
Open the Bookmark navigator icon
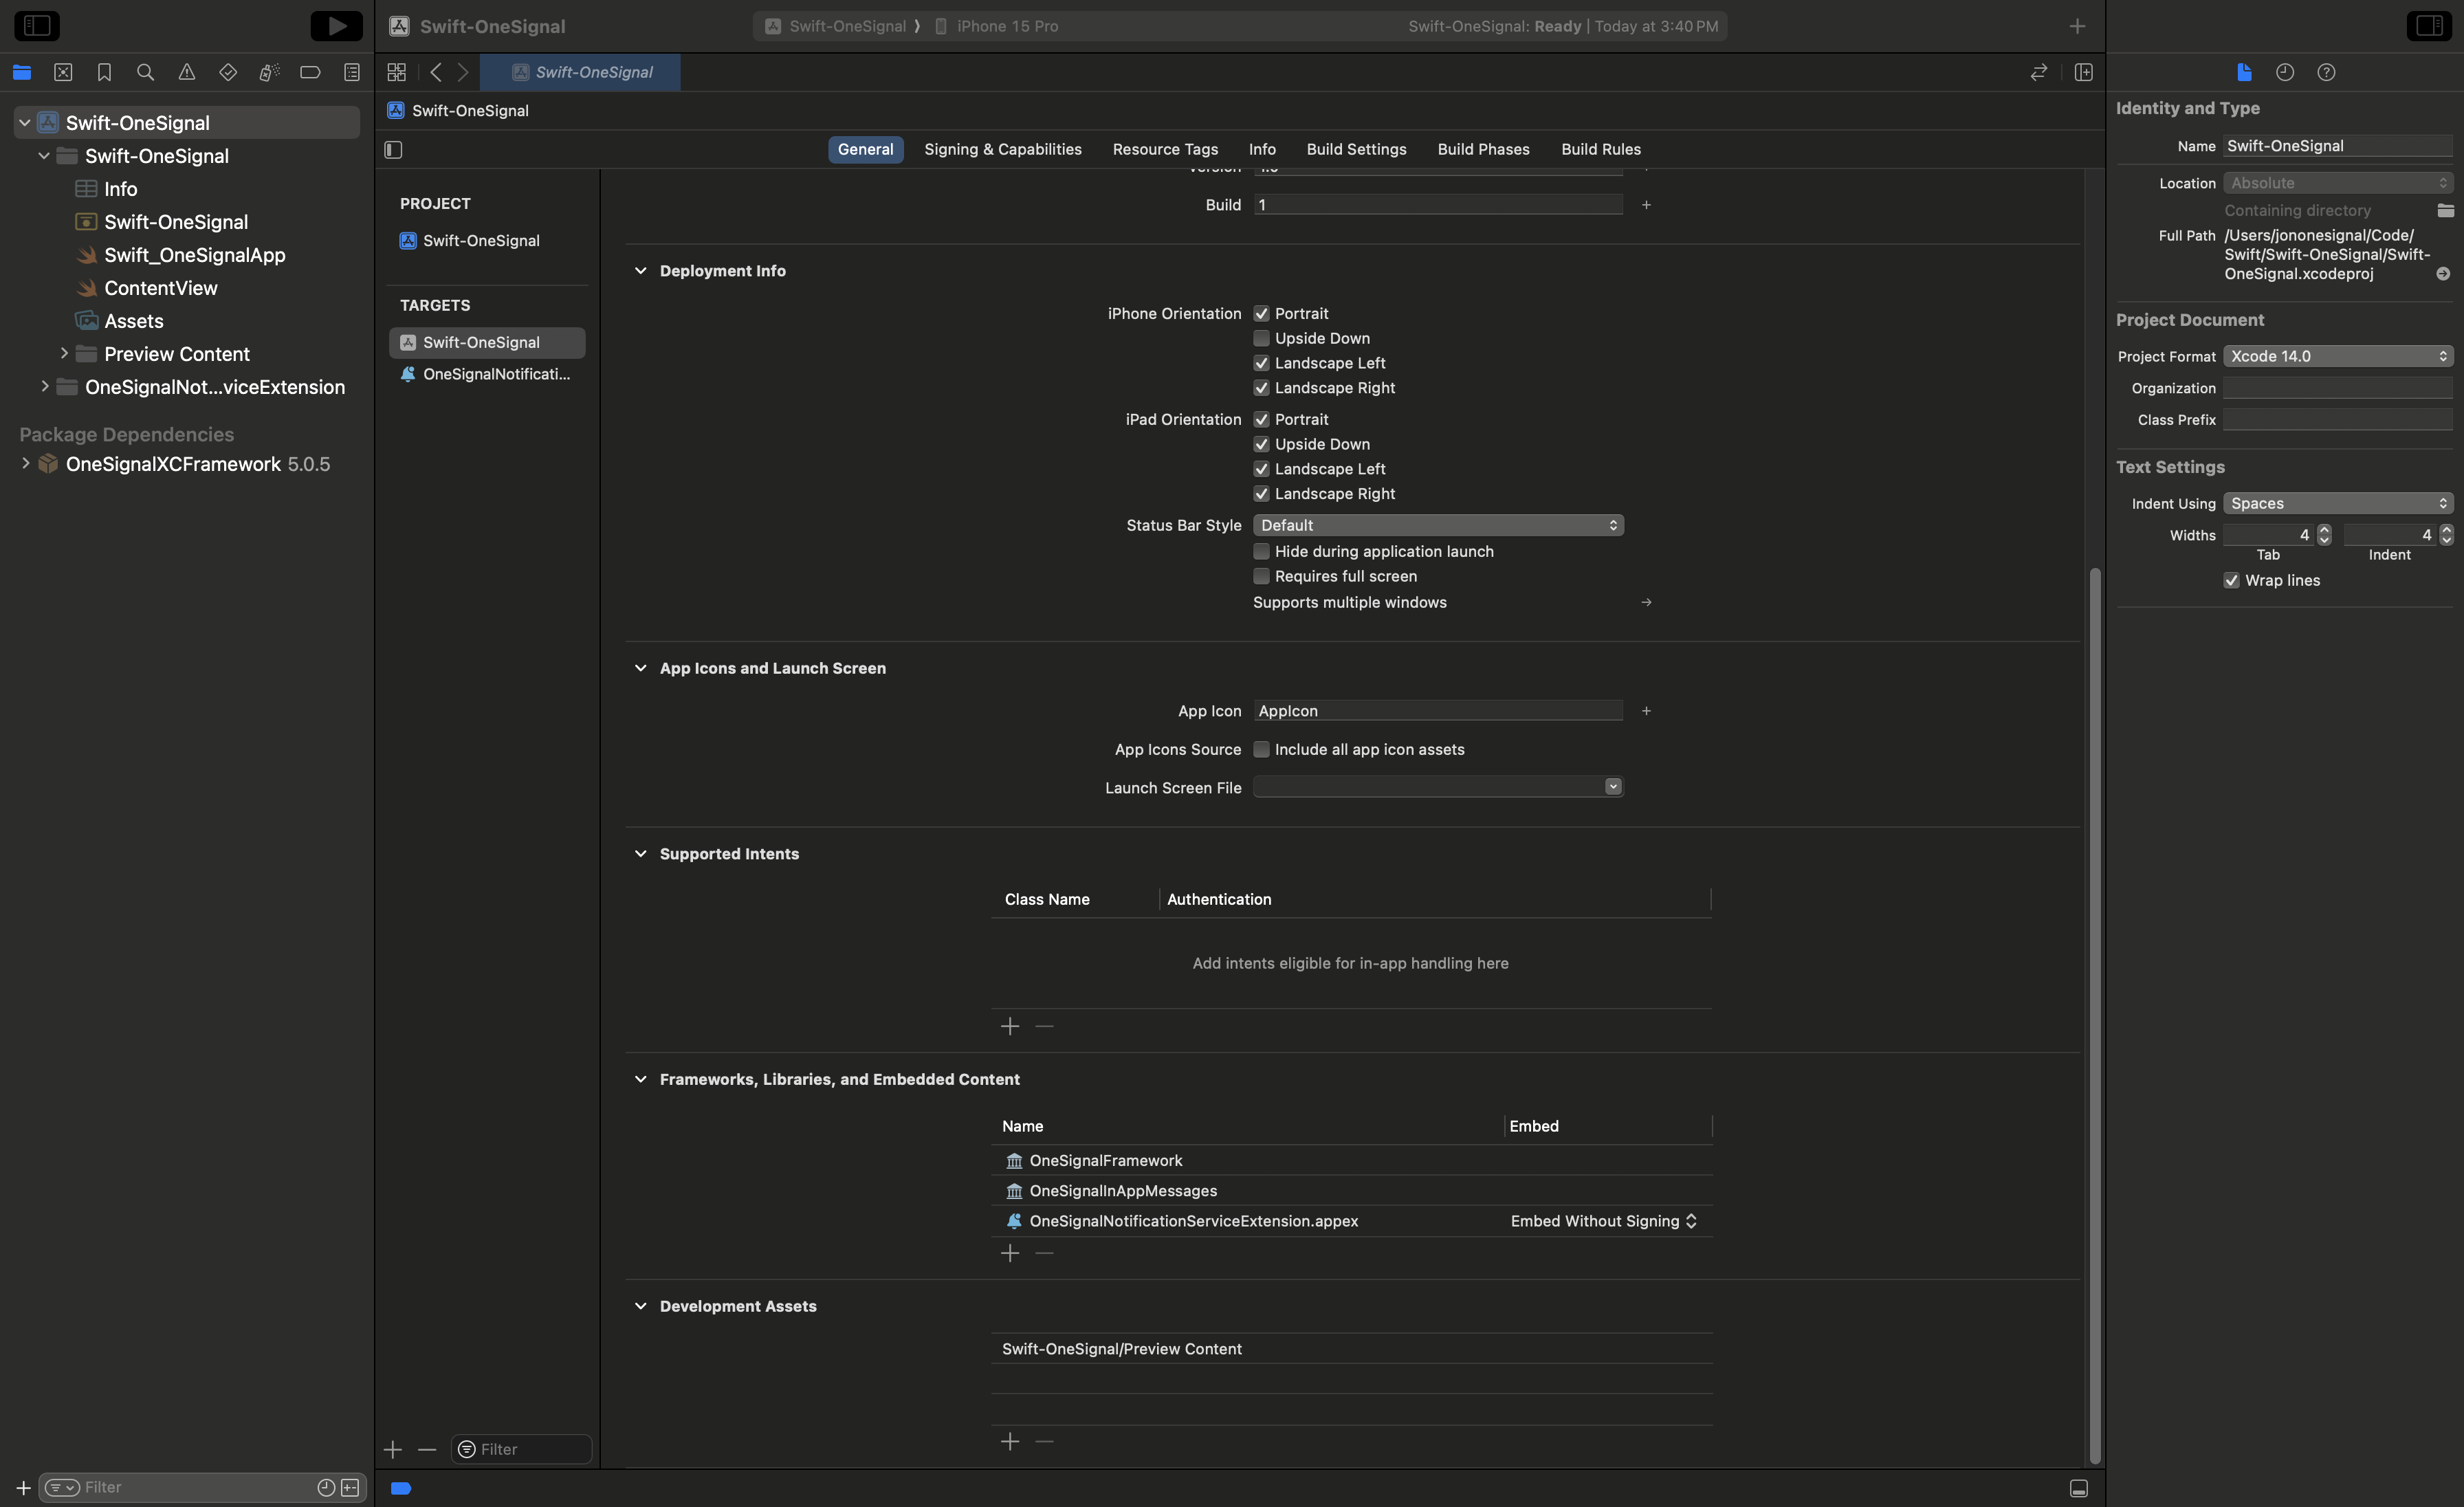104,72
